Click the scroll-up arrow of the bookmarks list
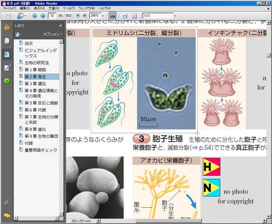The width and height of the screenshot is (272, 224). (61, 42)
